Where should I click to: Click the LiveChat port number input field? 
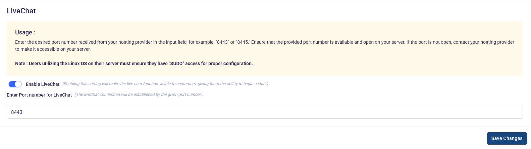265,112
